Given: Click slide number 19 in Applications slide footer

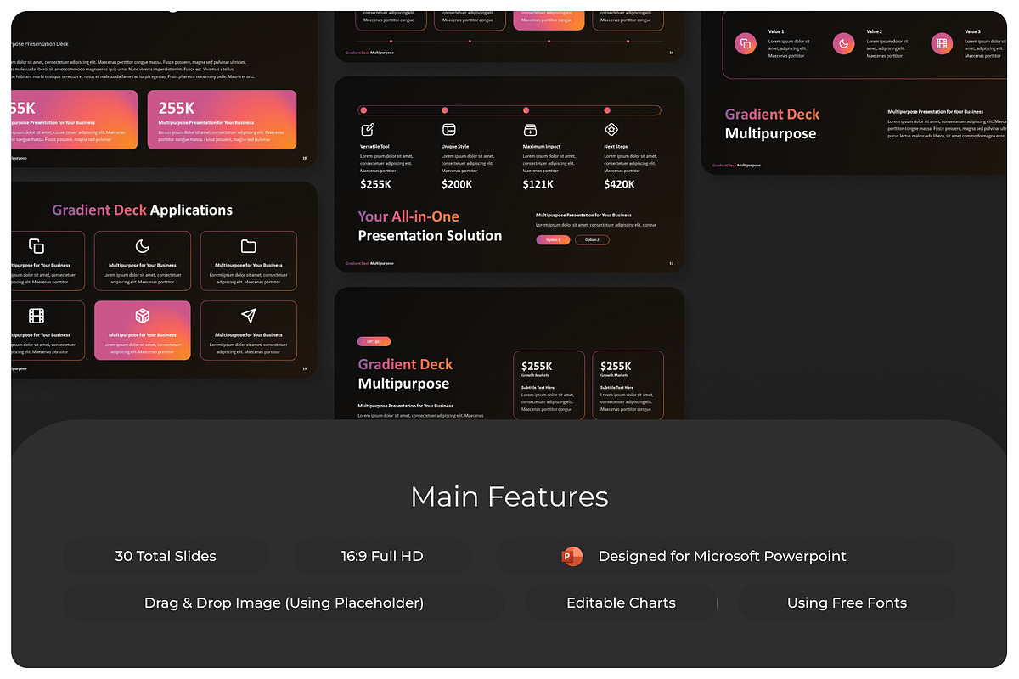Looking at the screenshot, I should point(305,368).
